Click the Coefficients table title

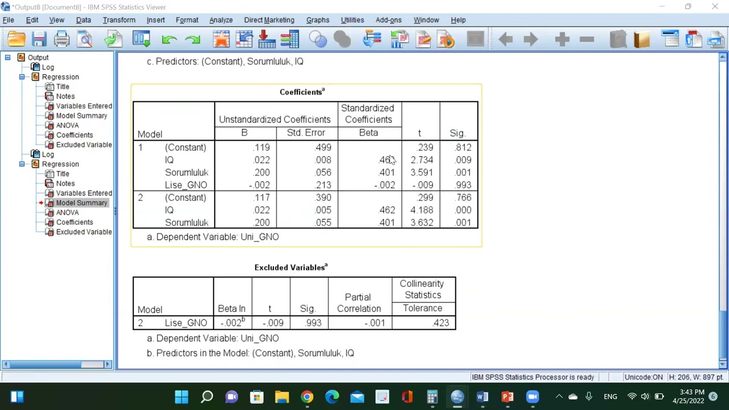pos(302,92)
